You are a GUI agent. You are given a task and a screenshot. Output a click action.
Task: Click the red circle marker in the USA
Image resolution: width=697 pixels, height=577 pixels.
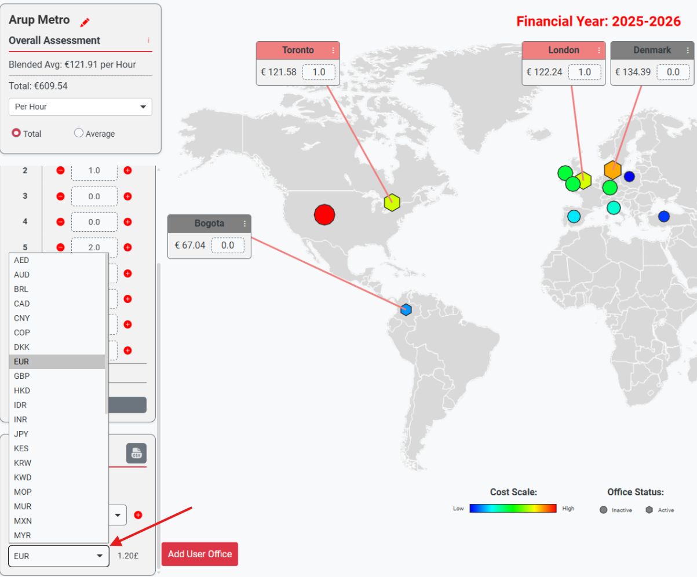click(x=324, y=214)
